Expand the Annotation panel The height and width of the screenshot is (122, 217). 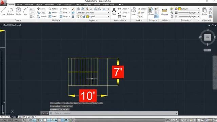[x=120, y=20]
